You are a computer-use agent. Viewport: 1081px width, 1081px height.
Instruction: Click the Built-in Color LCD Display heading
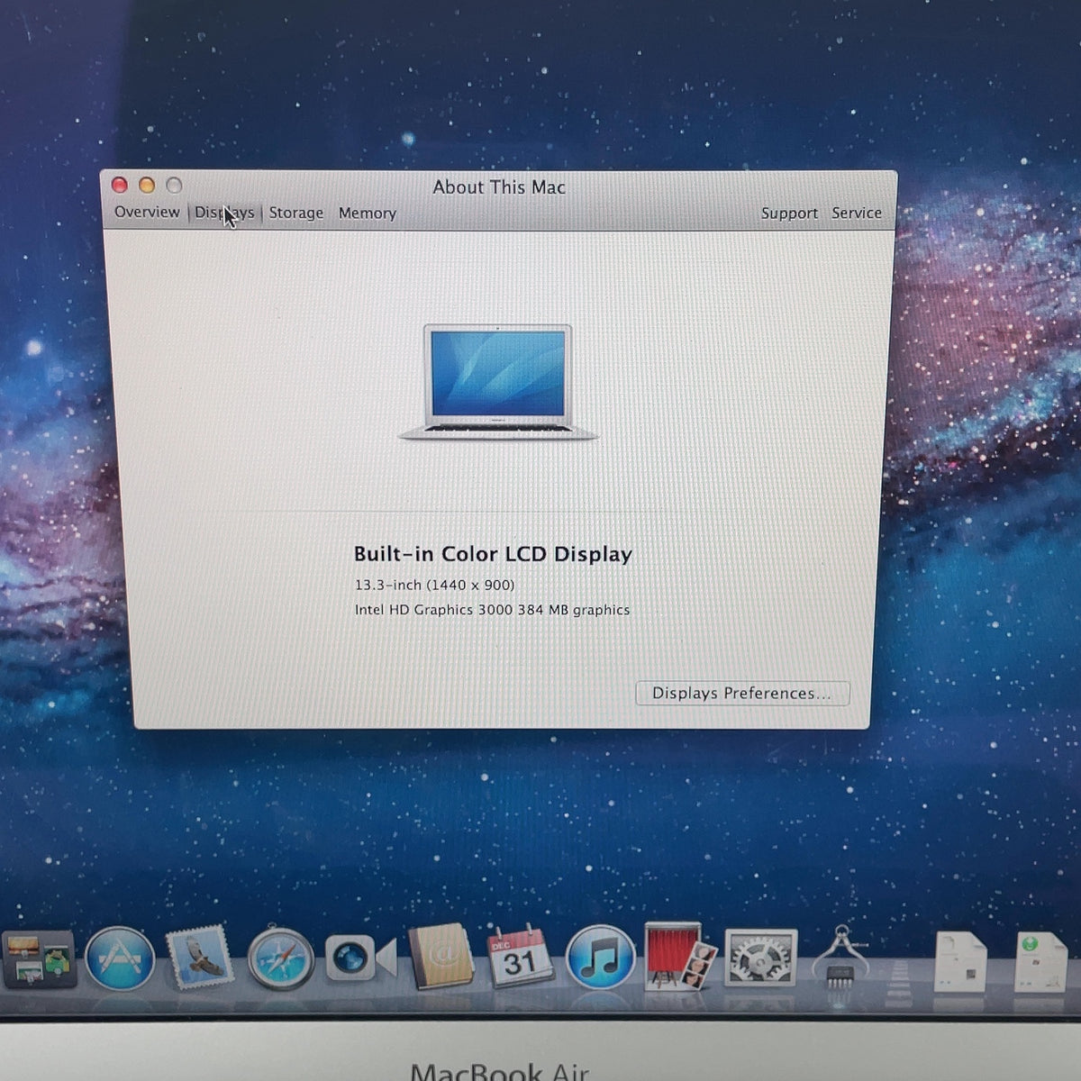(x=493, y=554)
